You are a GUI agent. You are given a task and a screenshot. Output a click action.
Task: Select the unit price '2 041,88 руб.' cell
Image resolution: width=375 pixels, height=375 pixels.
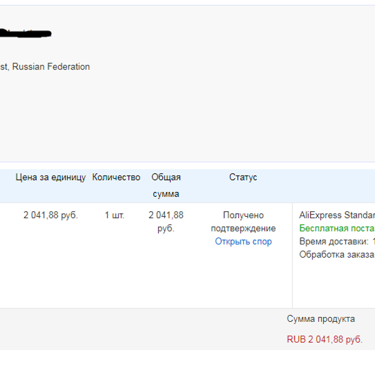[x=51, y=215]
